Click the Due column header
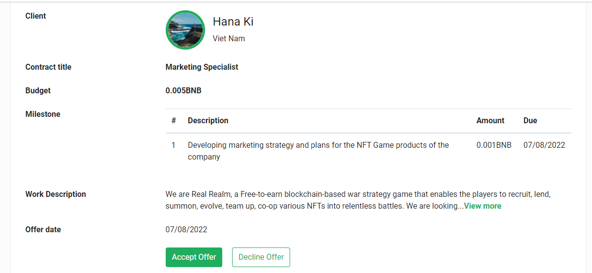 click(530, 121)
